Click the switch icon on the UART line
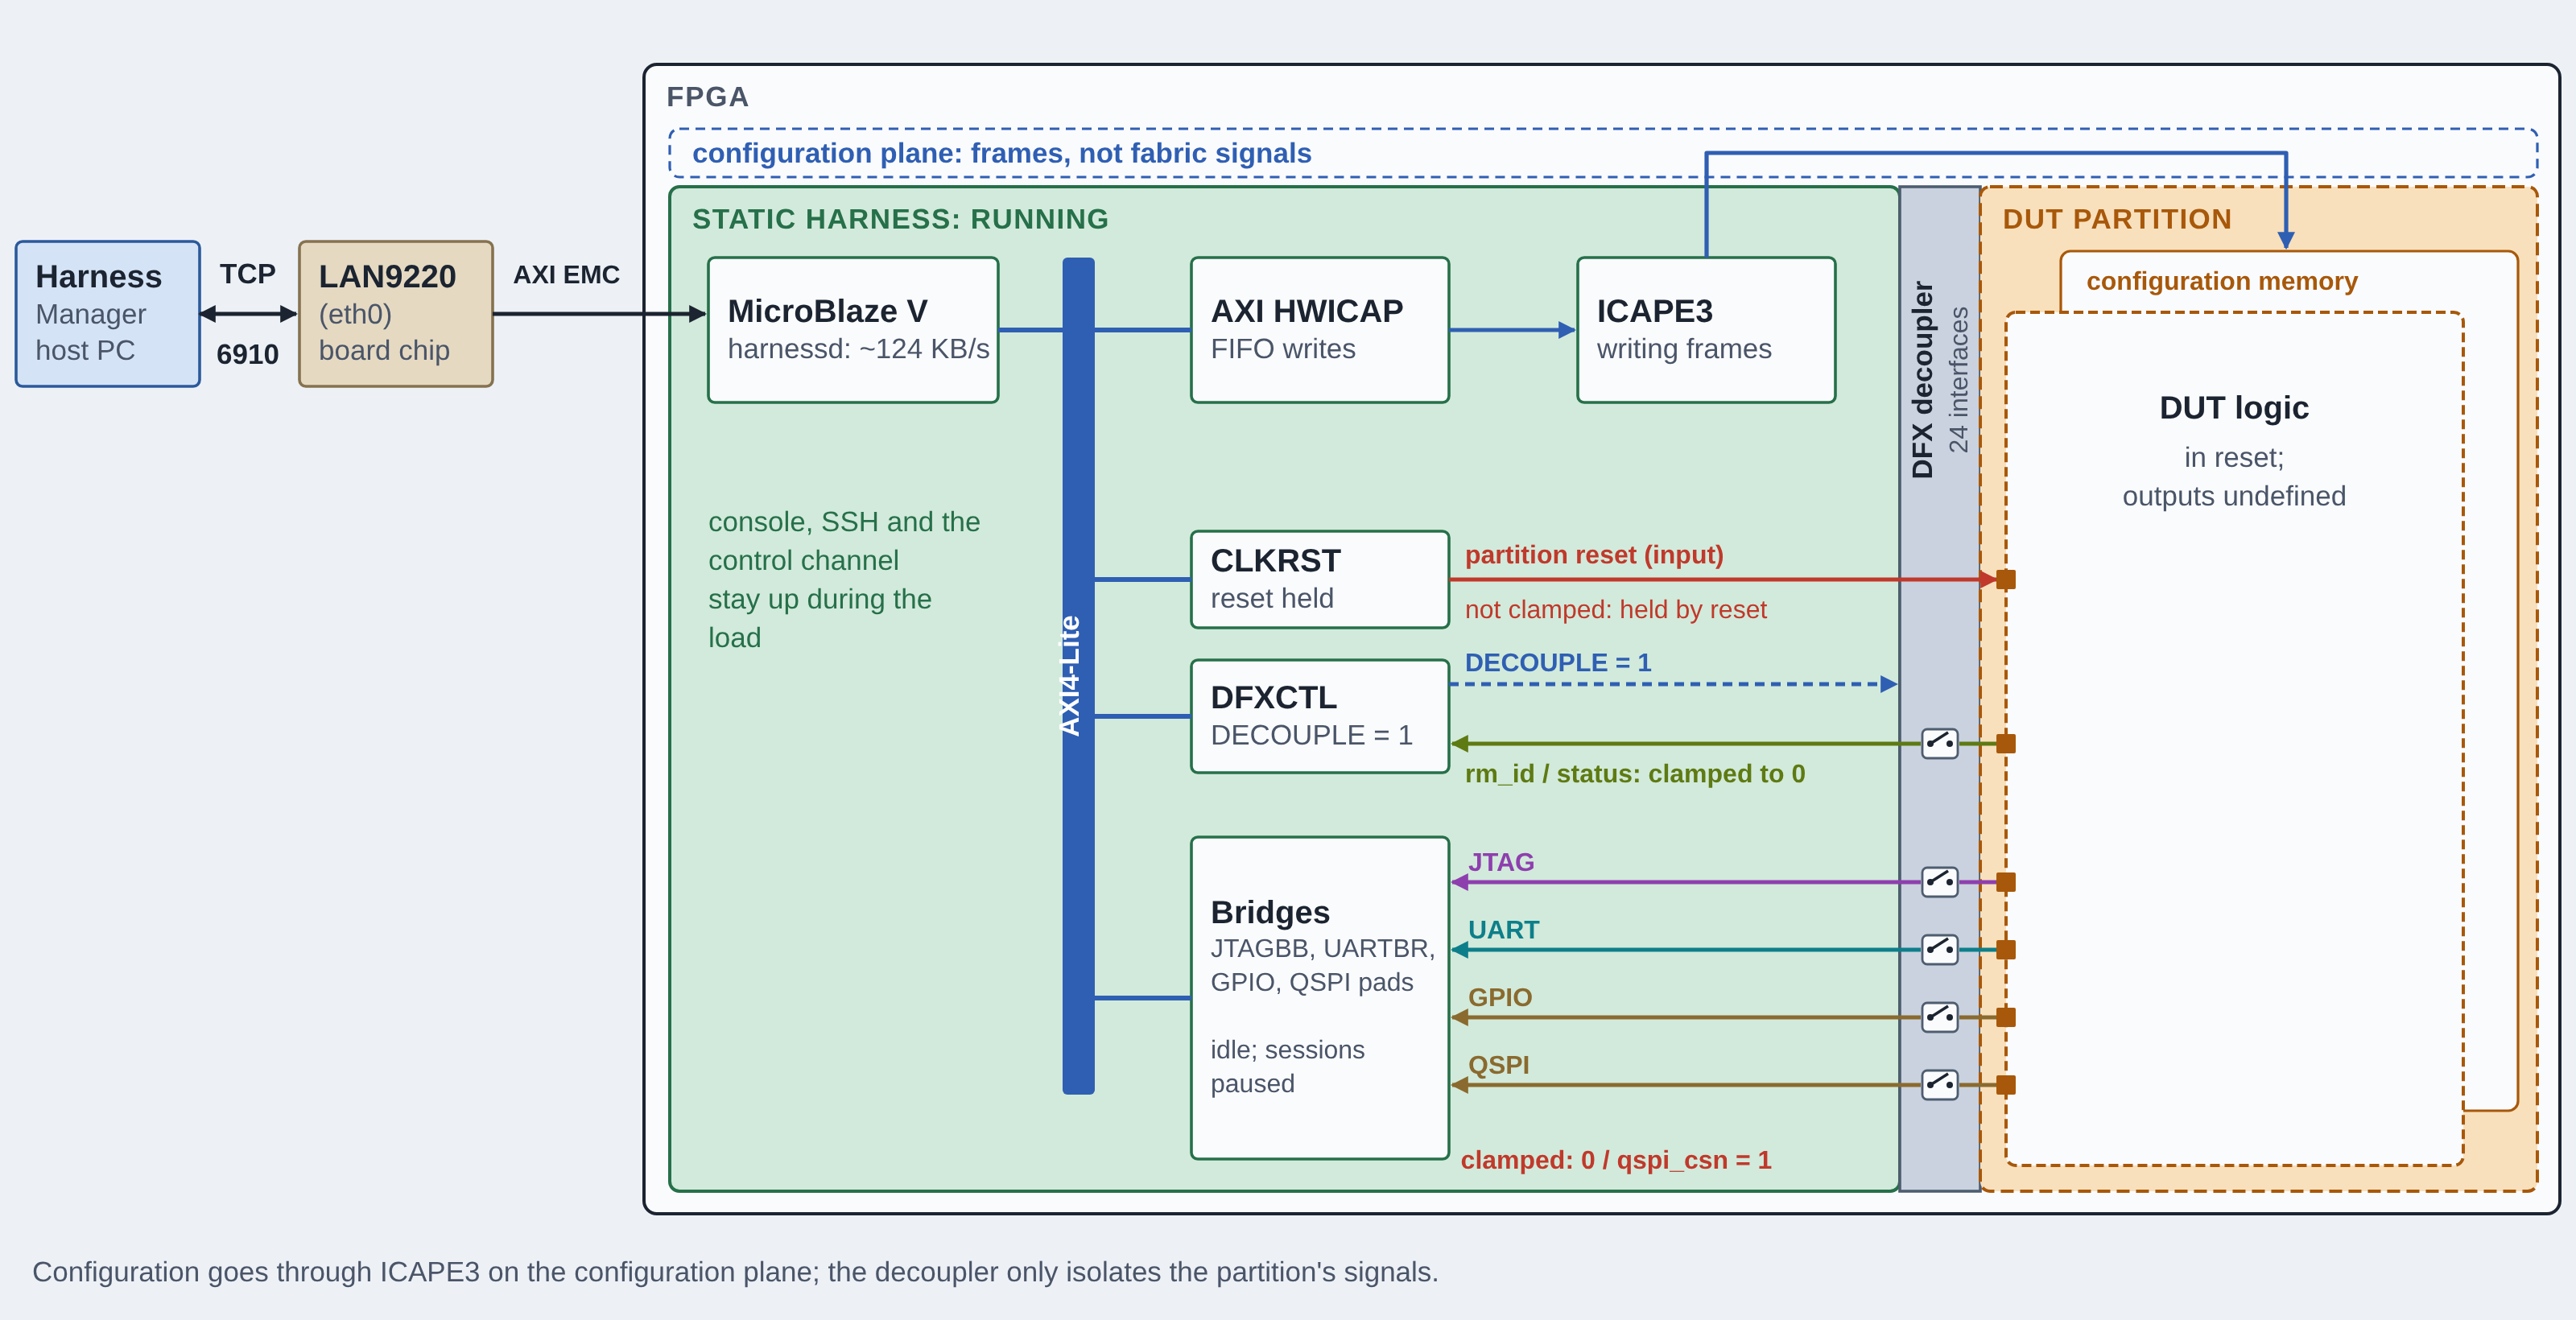The image size is (2576, 1320). click(1939, 949)
